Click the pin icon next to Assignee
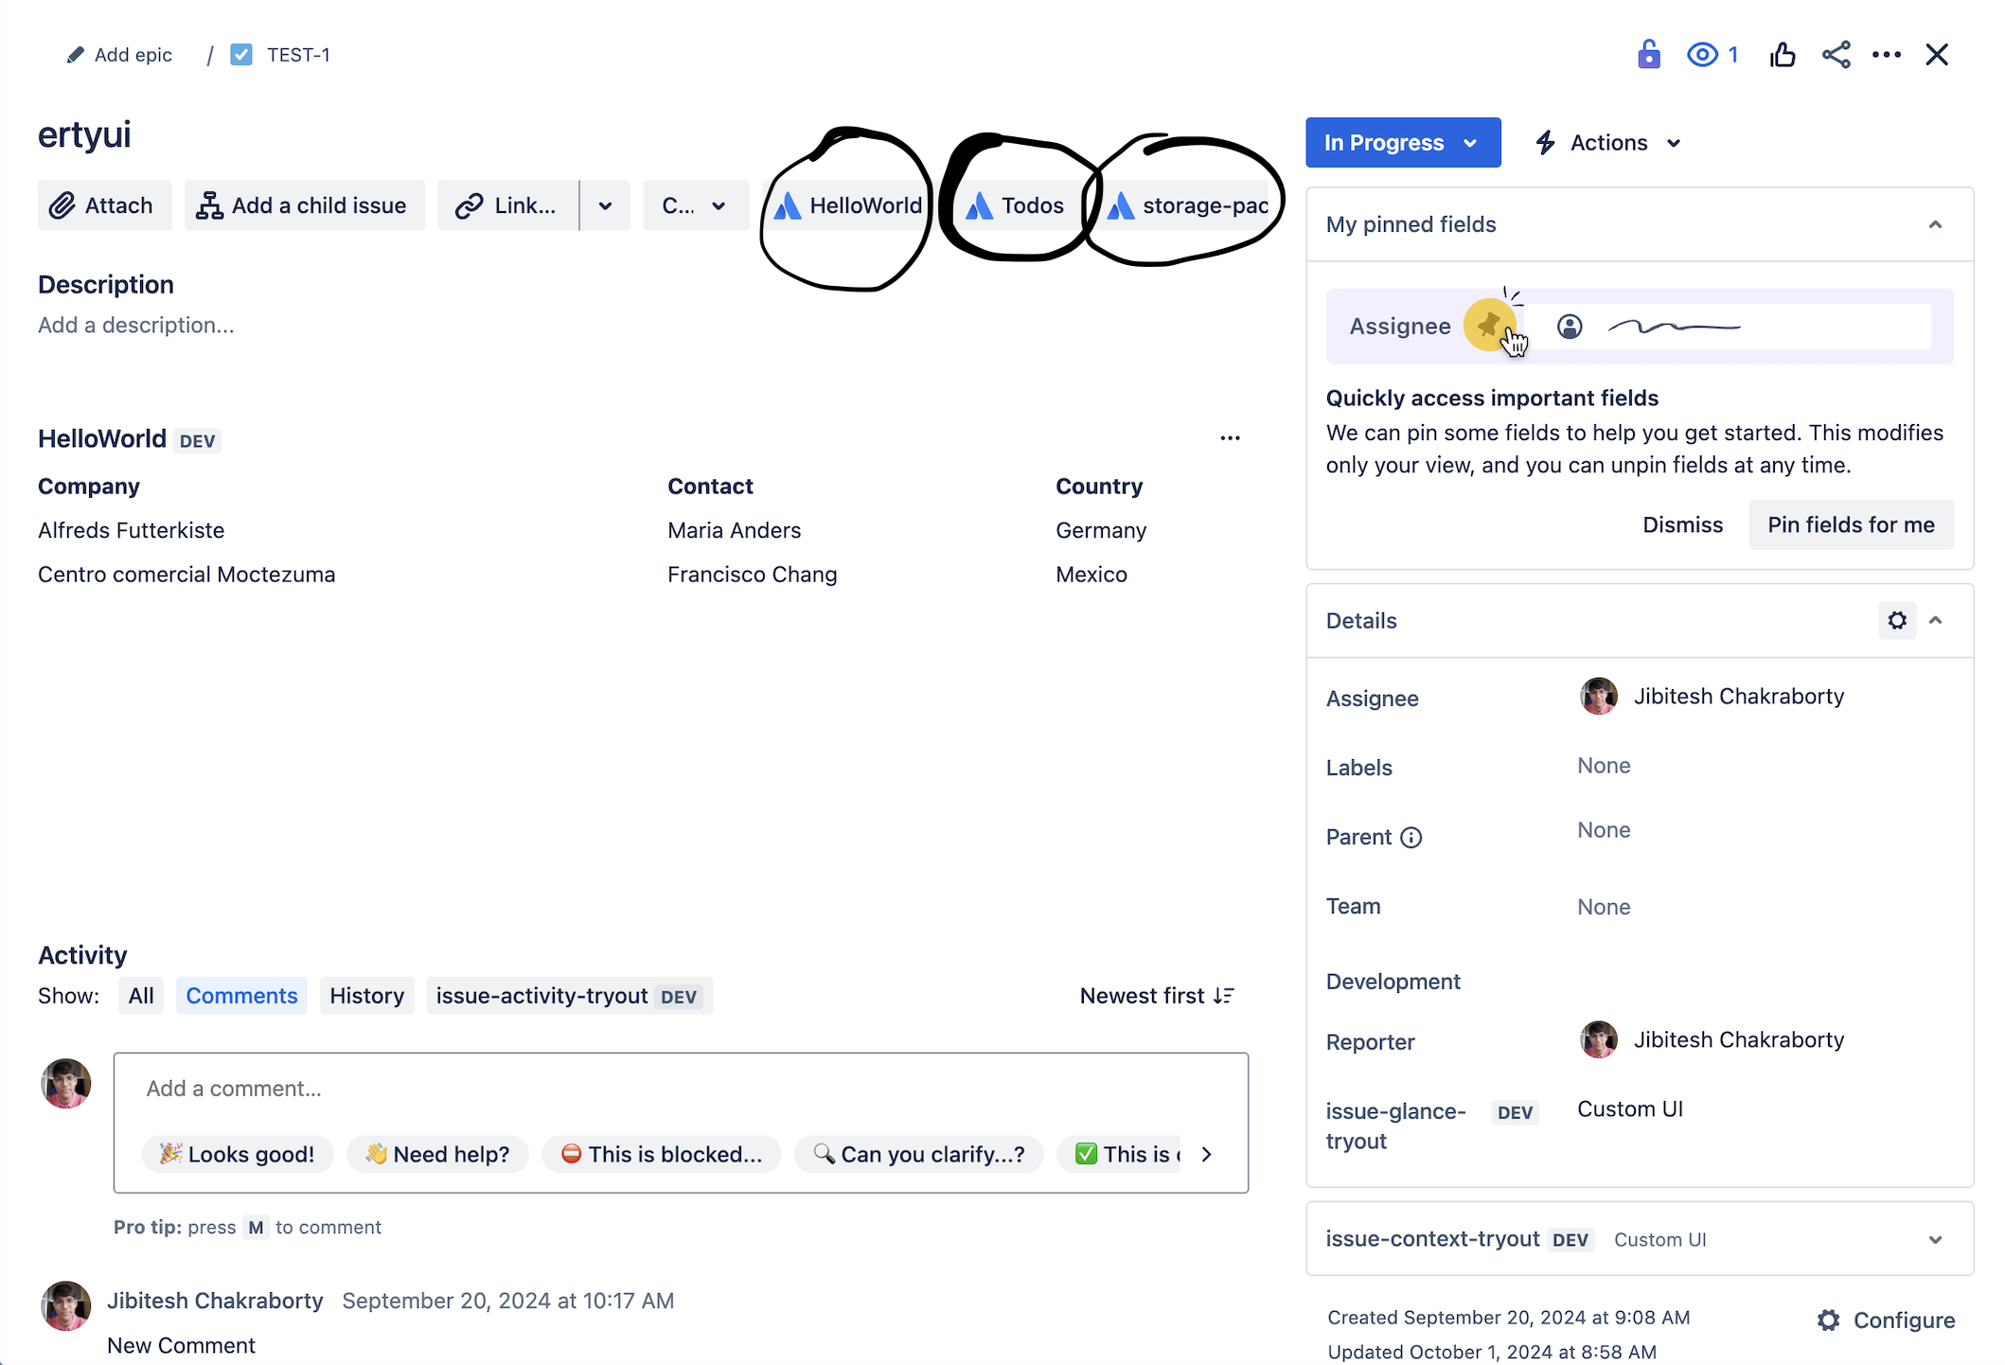The image size is (2005, 1365). click(1489, 326)
